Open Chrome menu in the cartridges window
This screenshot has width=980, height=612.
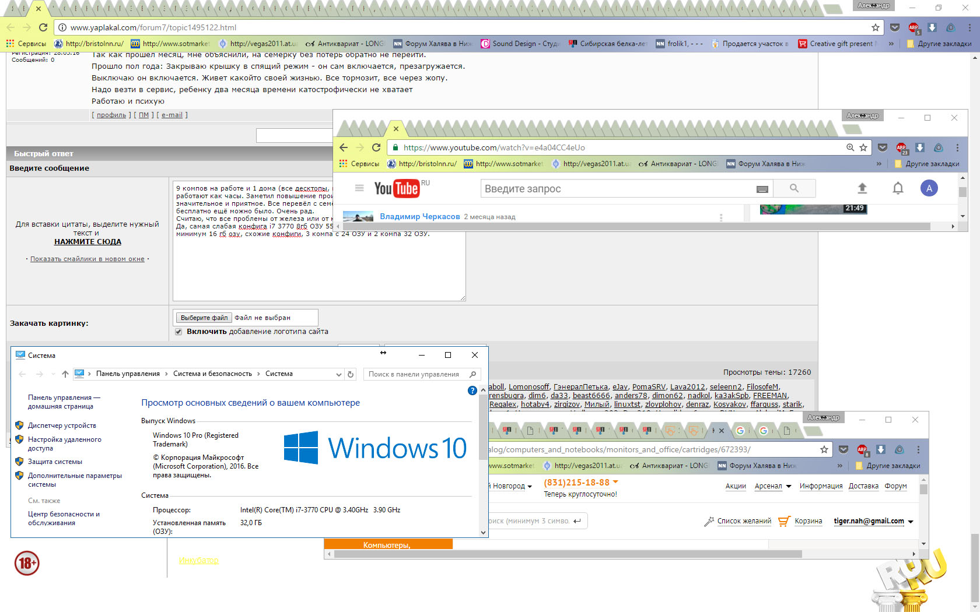pos(918,449)
